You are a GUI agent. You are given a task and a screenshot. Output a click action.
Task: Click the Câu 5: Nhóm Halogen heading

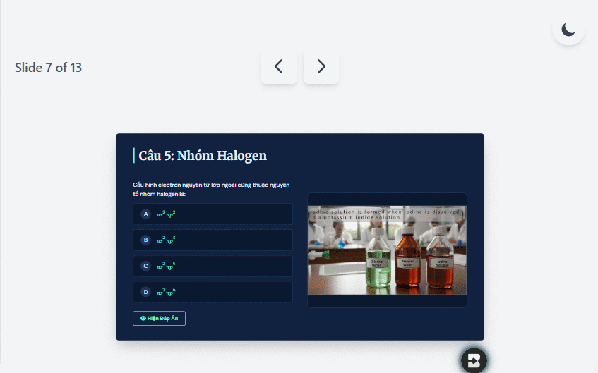(x=203, y=155)
